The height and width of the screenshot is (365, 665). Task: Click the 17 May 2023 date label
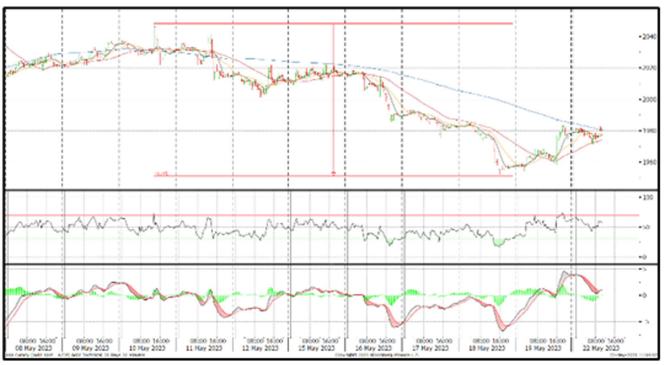click(430, 348)
